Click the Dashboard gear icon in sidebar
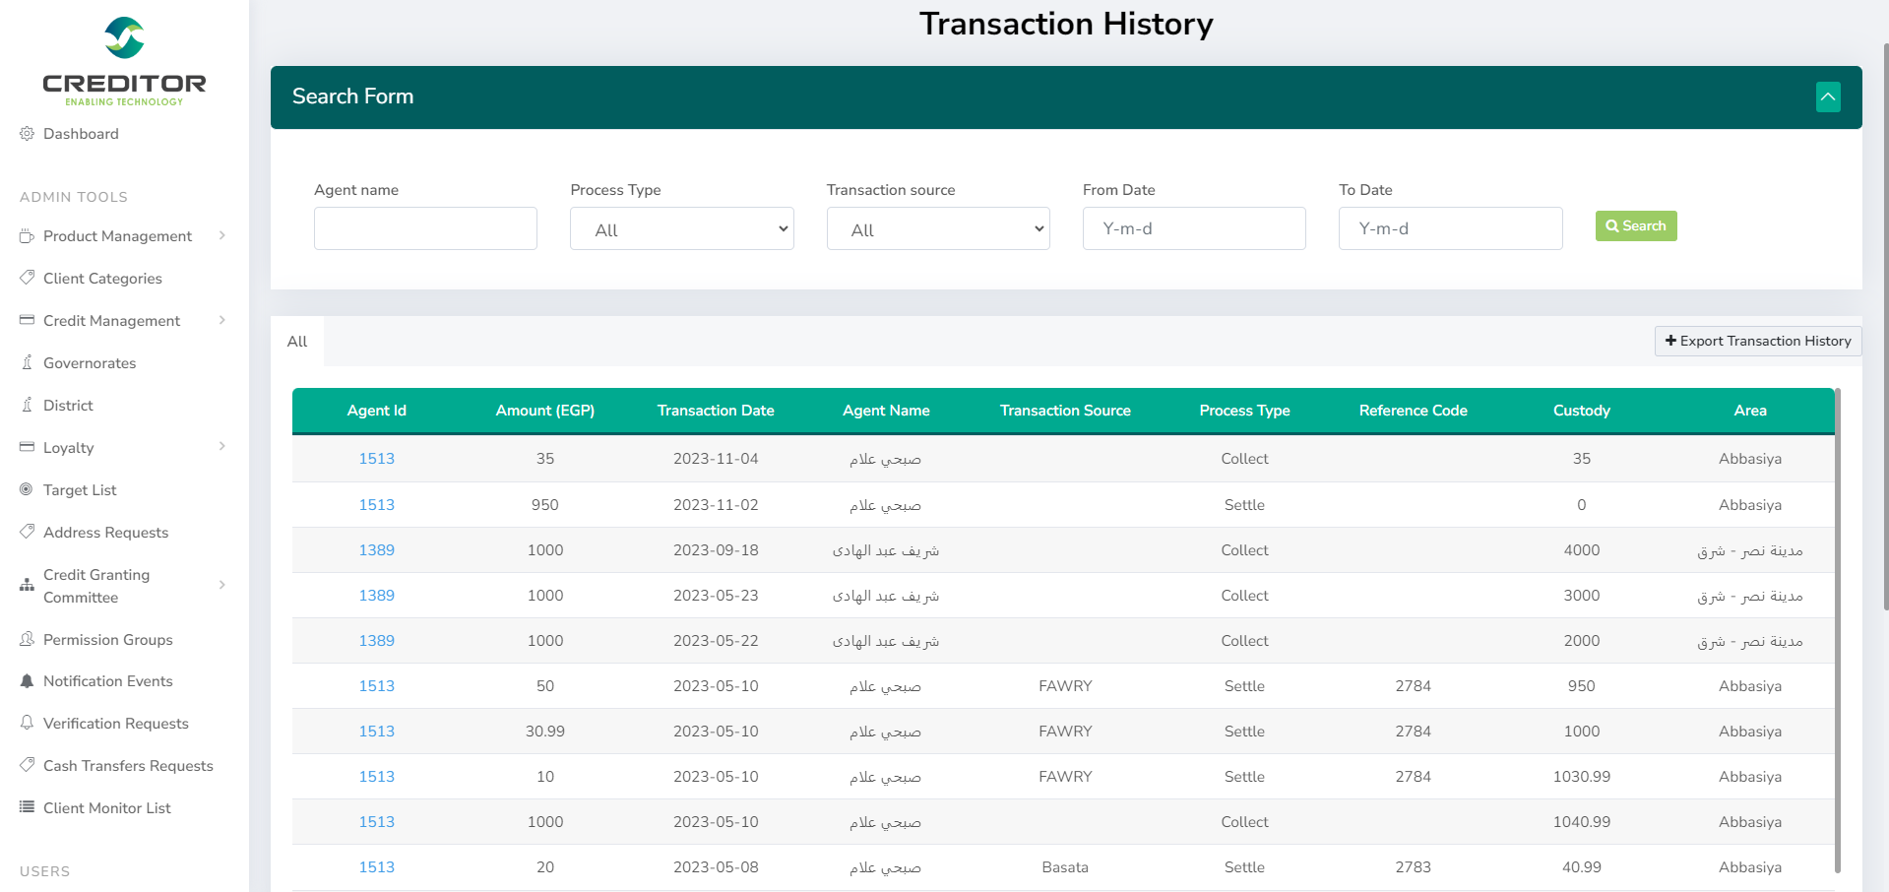 coord(27,134)
